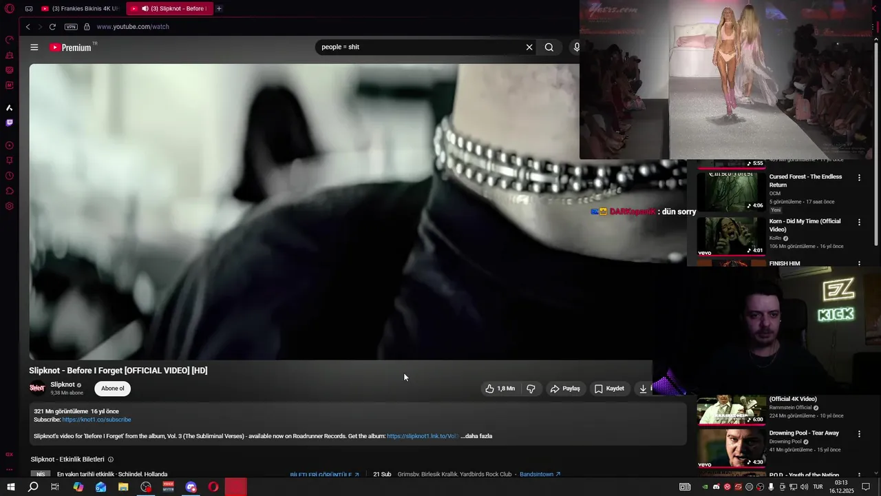This screenshot has height=496, width=881.
Task: Open NVIDIA tray icon
Action: 705,487
